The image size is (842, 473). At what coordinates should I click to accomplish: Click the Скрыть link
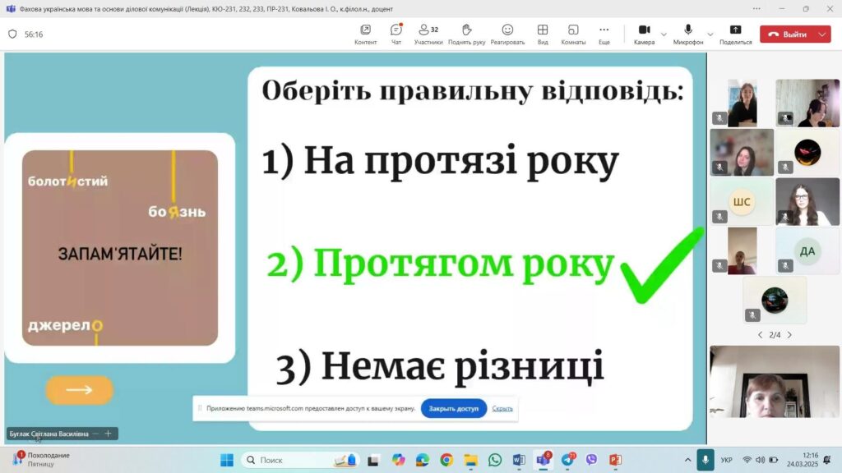pyautogui.click(x=502, y=408)
